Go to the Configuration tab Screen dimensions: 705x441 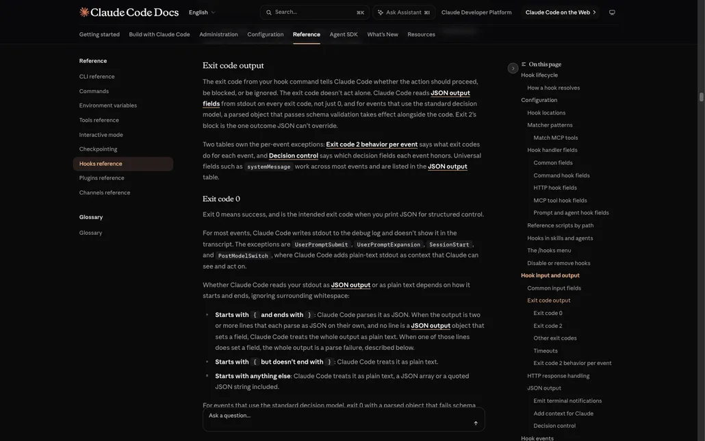266,34
